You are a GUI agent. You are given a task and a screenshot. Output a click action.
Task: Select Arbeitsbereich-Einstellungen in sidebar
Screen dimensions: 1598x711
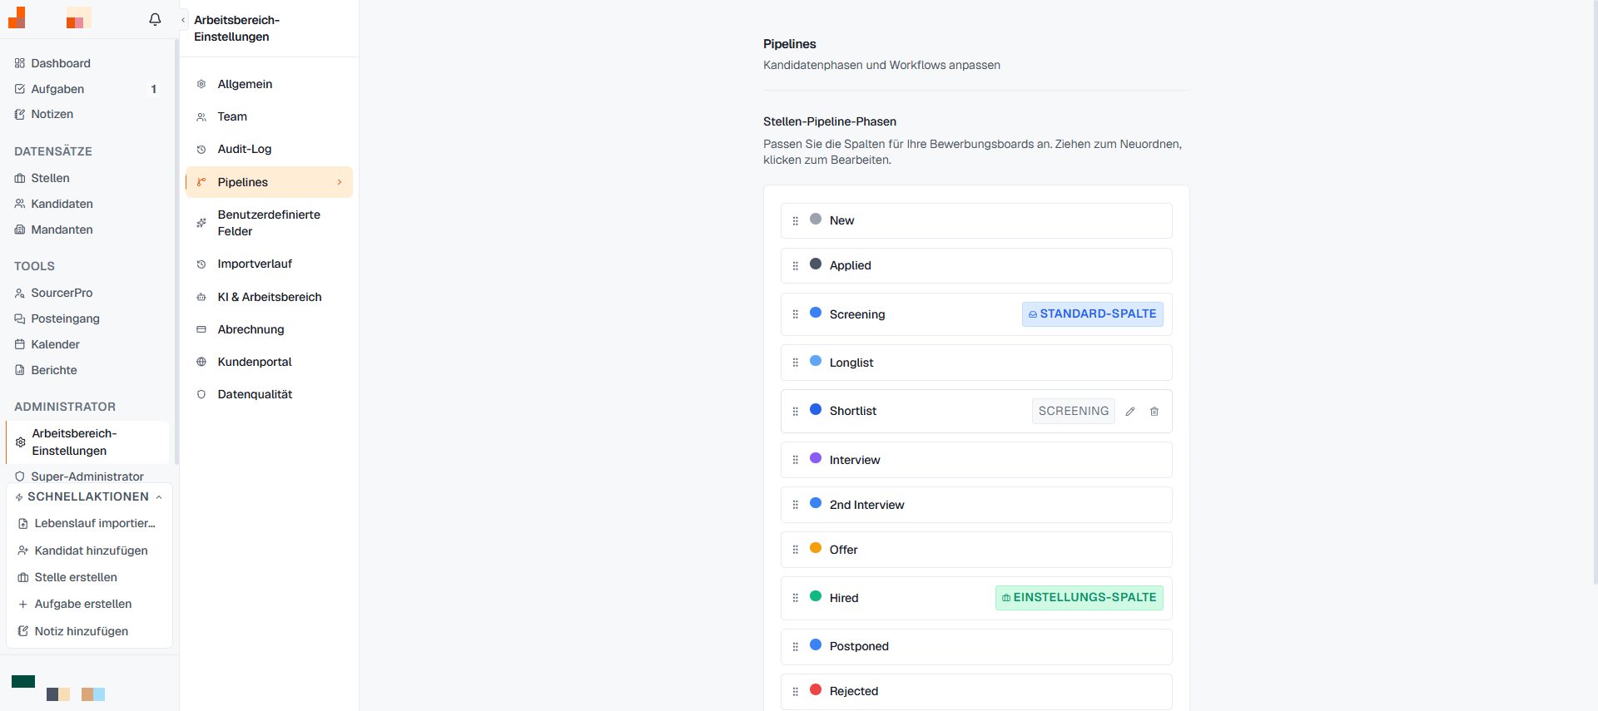coord(87,442)
